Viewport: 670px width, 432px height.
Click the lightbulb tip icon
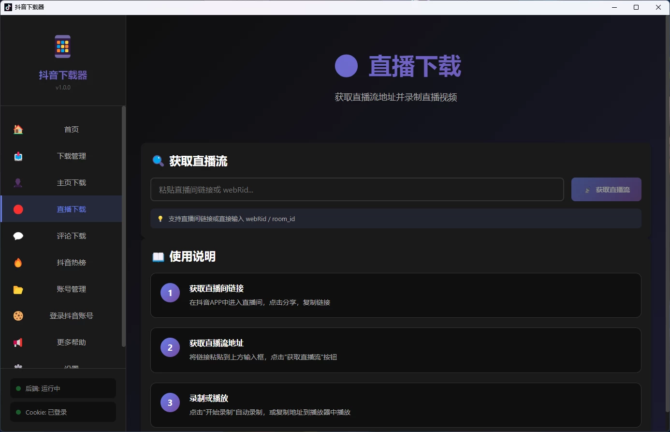point(161,219)
